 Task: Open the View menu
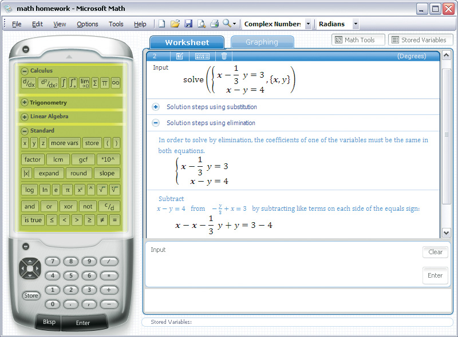(60, 24)
